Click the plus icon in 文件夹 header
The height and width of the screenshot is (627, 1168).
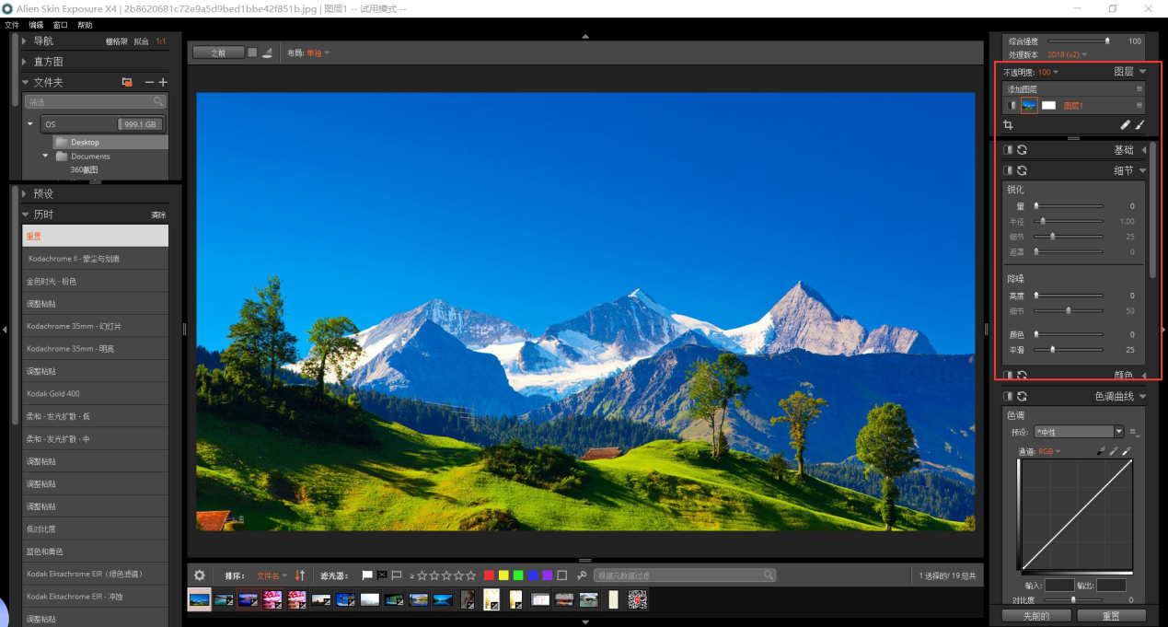(x=163, y=83)
